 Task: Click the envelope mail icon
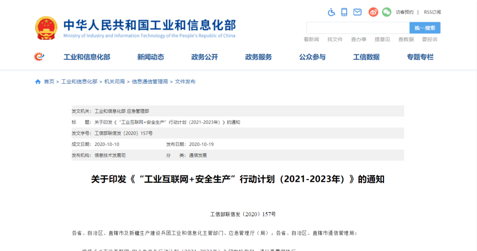click(357, 12)
